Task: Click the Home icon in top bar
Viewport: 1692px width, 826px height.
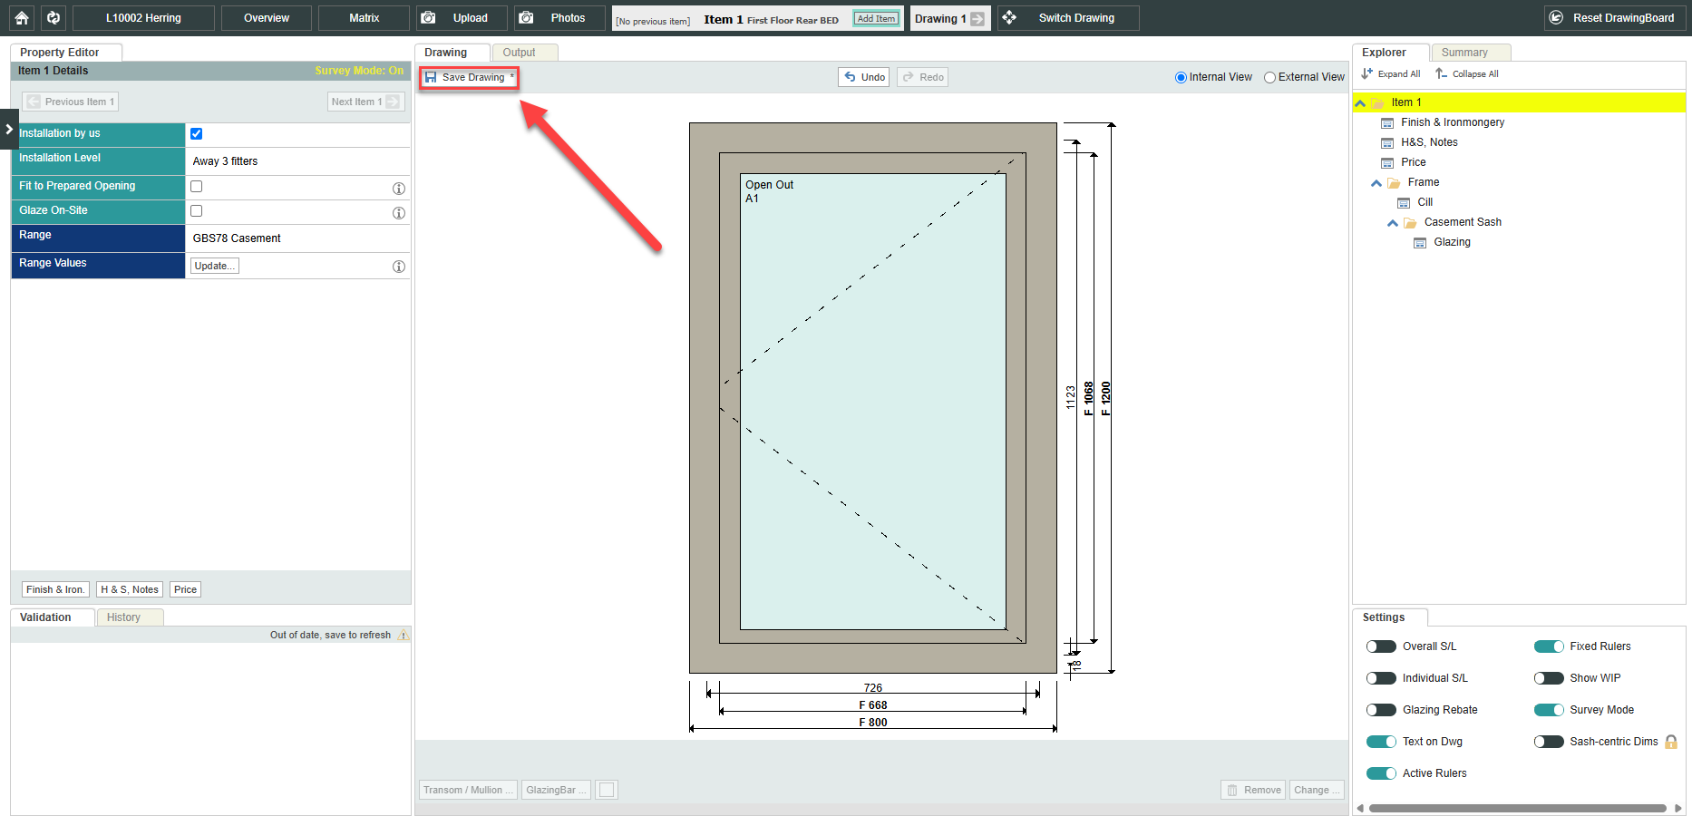Action: tap(22, 18)
